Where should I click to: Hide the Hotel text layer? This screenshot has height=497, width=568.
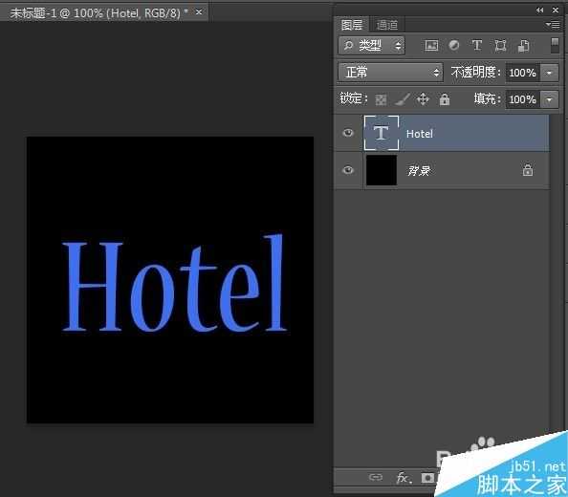(348, 133)
